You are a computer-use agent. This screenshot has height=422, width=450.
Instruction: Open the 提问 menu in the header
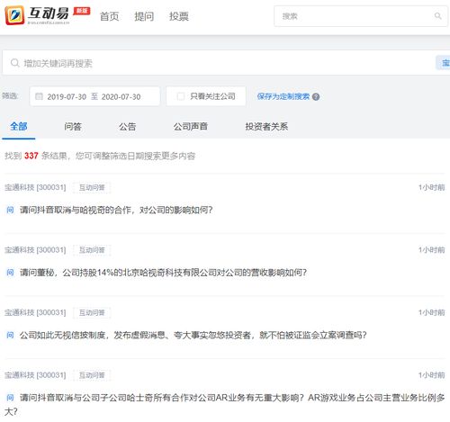point(144,16)
